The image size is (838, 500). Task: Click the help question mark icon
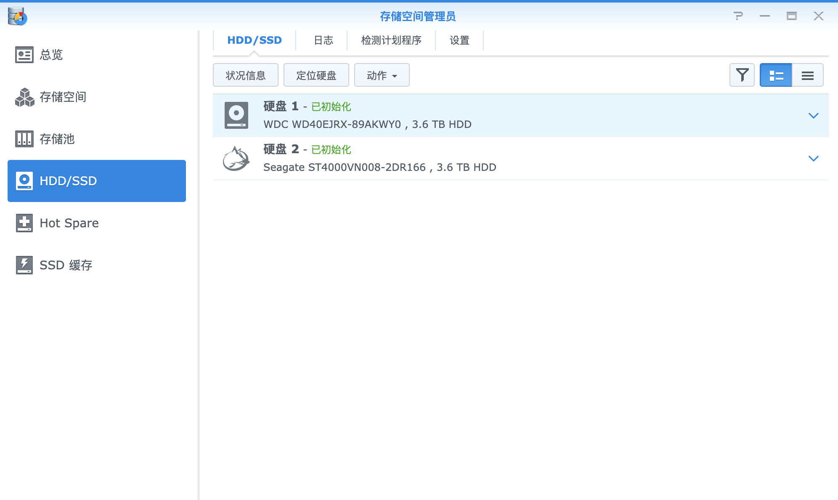pos(738,16)
